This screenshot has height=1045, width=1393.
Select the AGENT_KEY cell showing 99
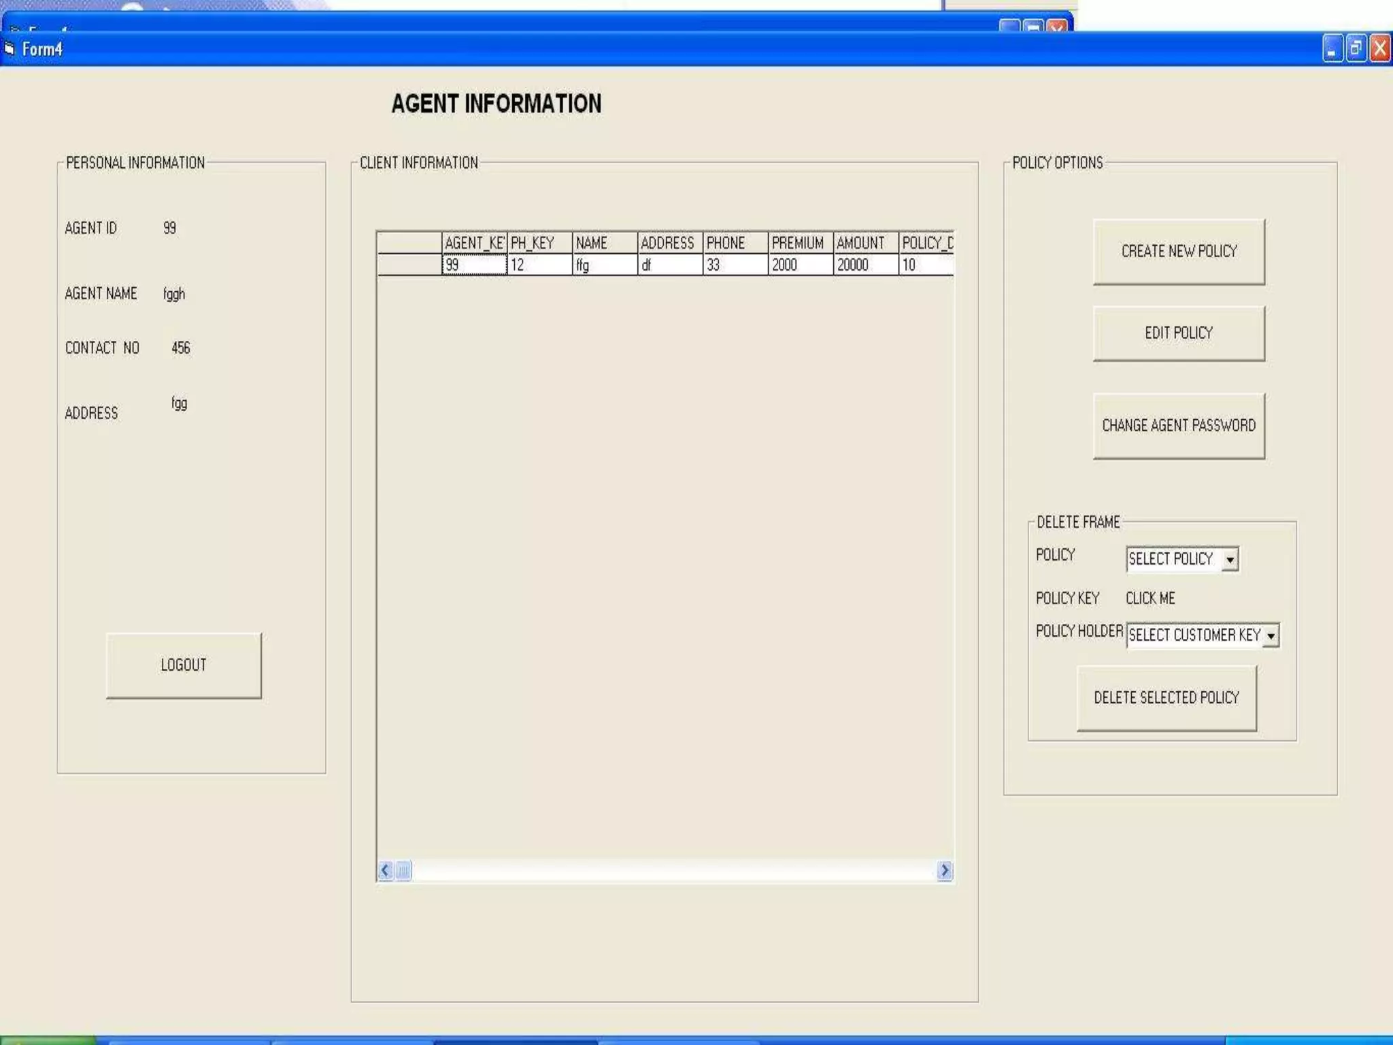click(474, 265)
